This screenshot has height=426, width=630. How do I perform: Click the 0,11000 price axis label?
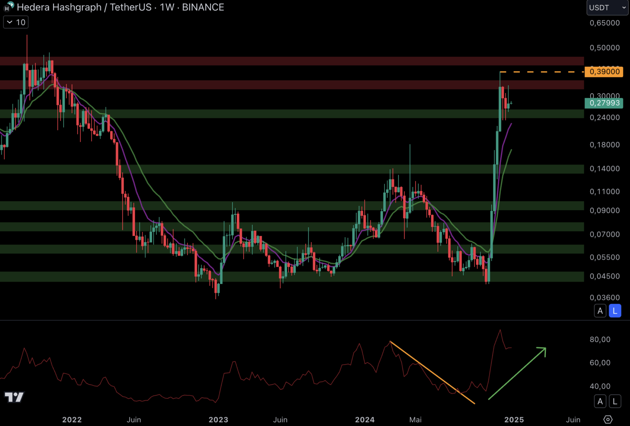[x=604, y=191]
